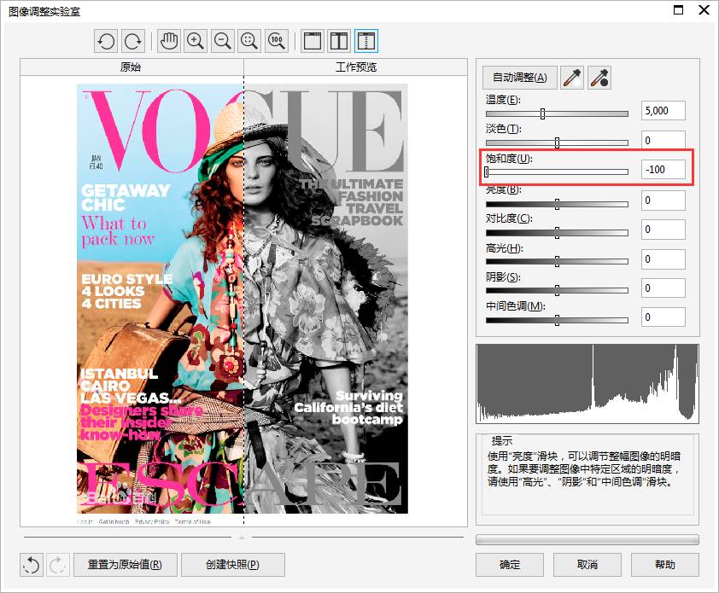Pick the white point eyedropper
The image size is (719, 593).
572,78
